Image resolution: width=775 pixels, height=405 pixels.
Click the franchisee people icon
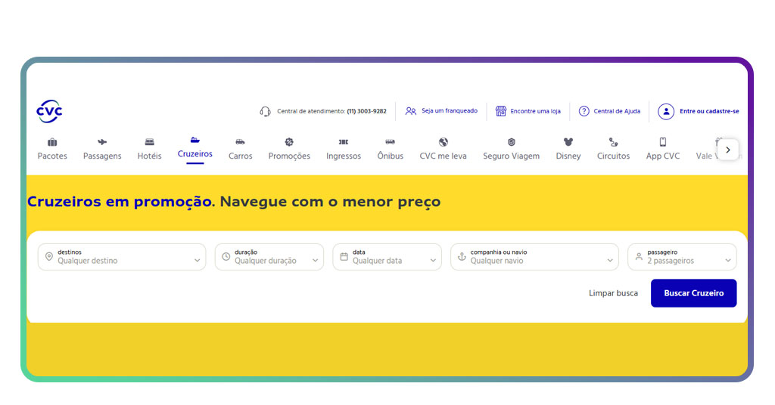(x=411, y=111)
